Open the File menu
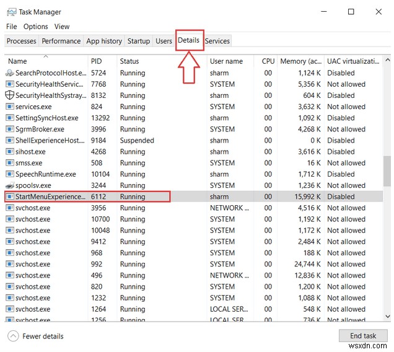Image resolution: width=394 pixels, height=352 pixels. tap(11, 27)
